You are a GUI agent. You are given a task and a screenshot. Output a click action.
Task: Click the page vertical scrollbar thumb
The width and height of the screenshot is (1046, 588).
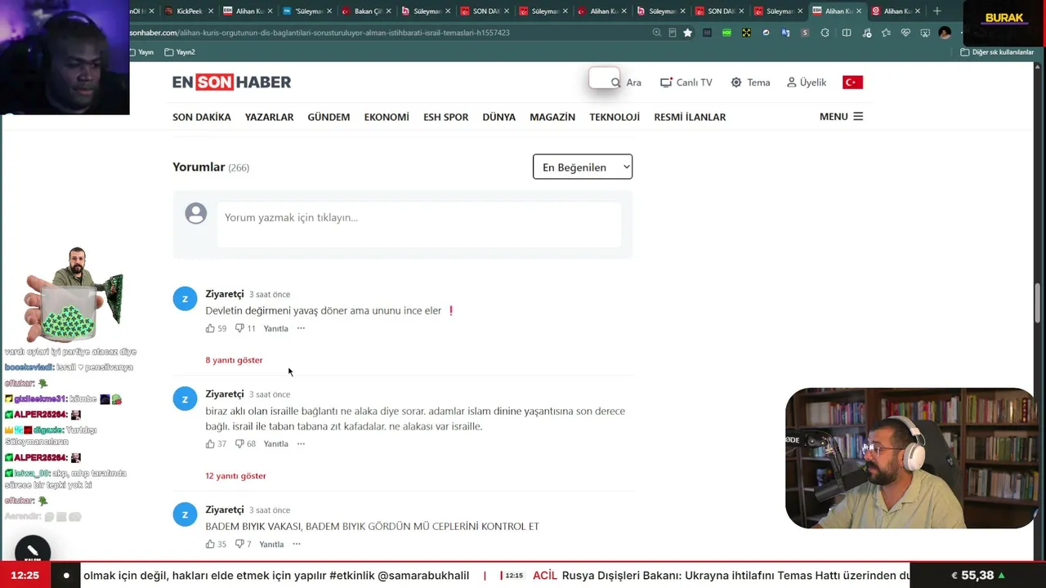1038,303
